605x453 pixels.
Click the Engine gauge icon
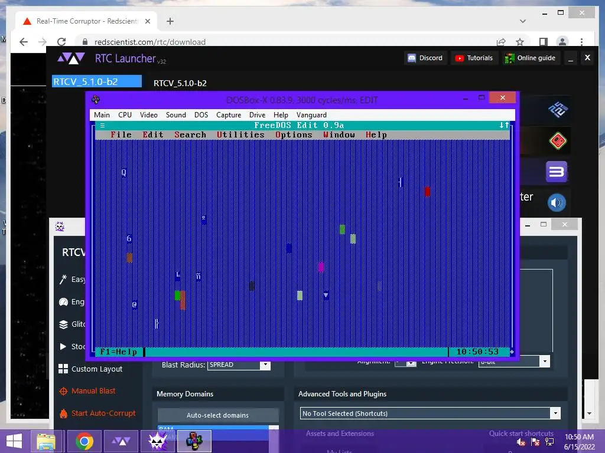(63, 302)
